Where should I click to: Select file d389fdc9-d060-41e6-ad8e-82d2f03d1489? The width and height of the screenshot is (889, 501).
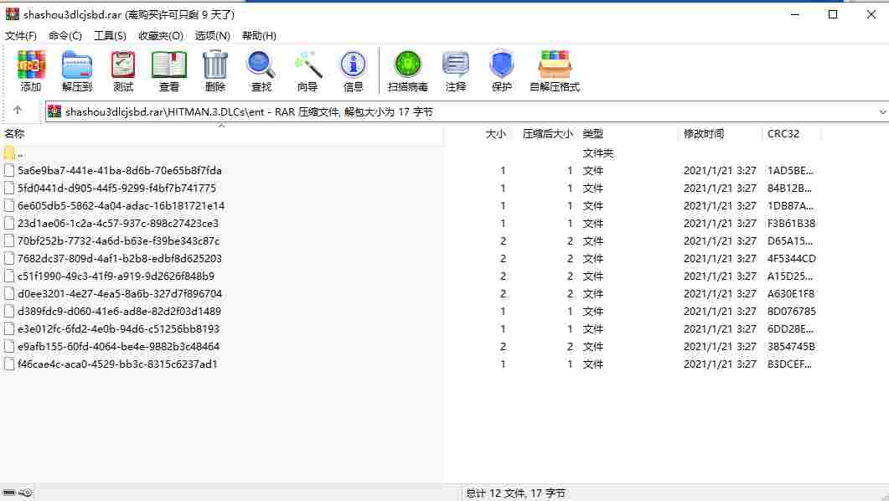click(x=119, y=311)
